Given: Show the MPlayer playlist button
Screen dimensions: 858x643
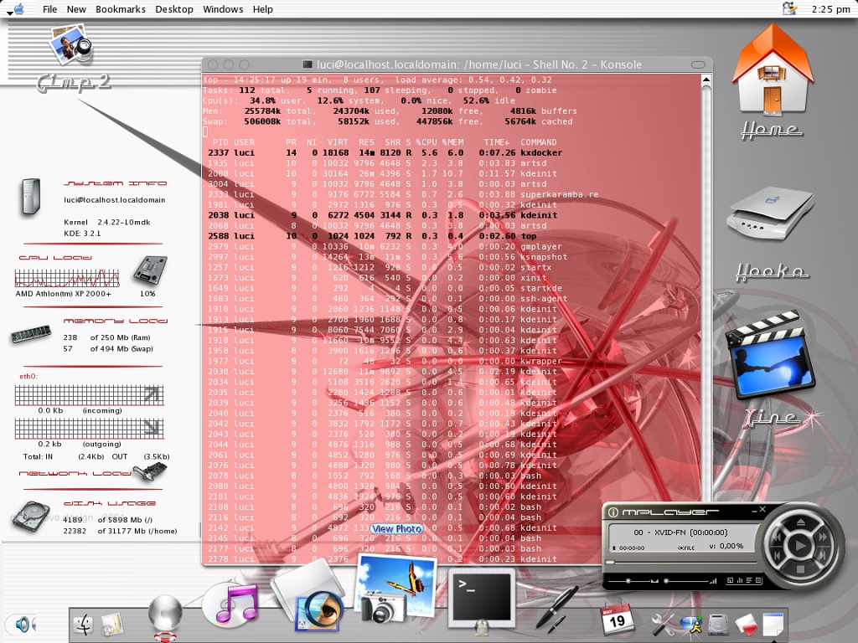Looking at the screenshot, I should [749, 579].
